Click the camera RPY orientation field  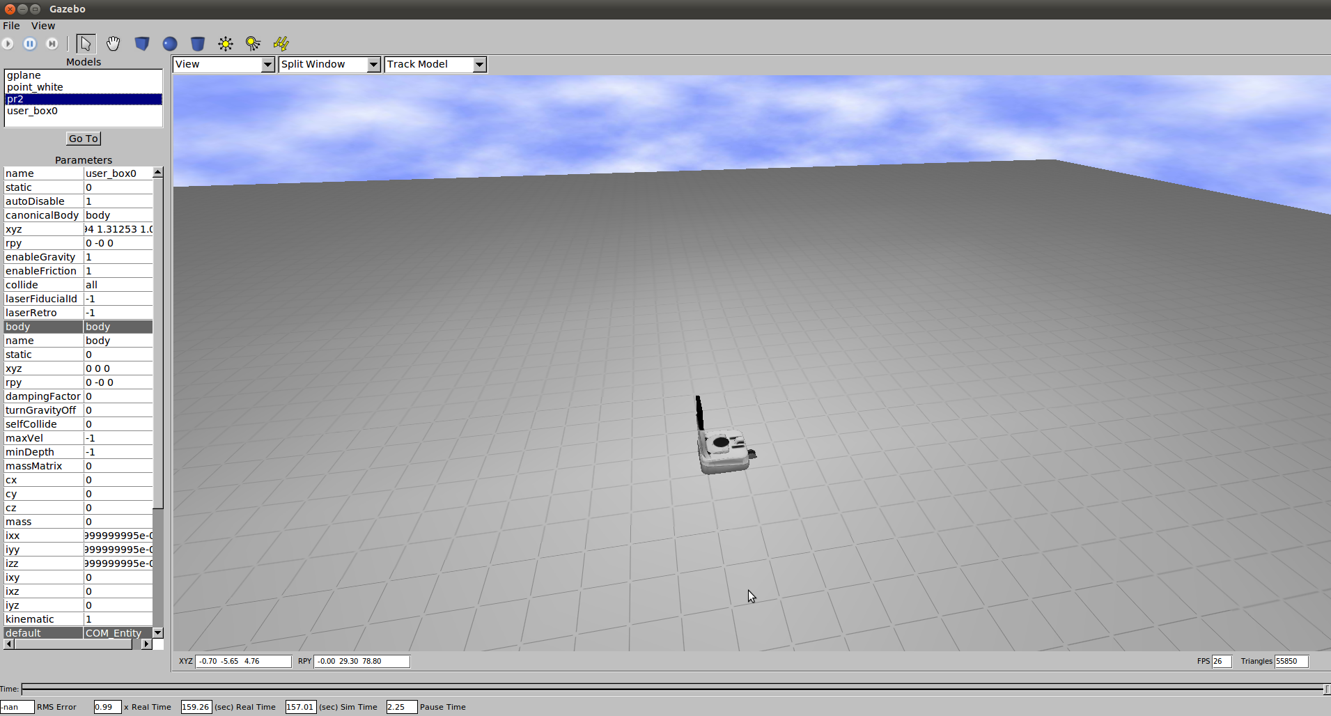(362, 661)
